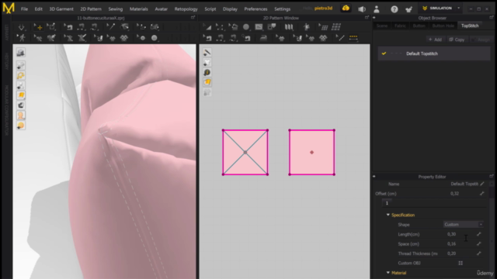Switch to the Button Hole tab

pos(443,26)
